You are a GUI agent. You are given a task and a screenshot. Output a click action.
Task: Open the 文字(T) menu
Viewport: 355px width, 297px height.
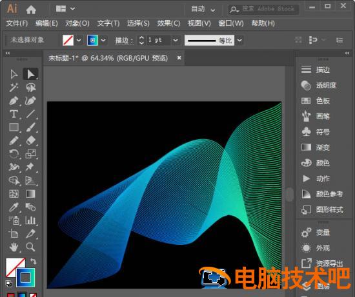point(108,23)
